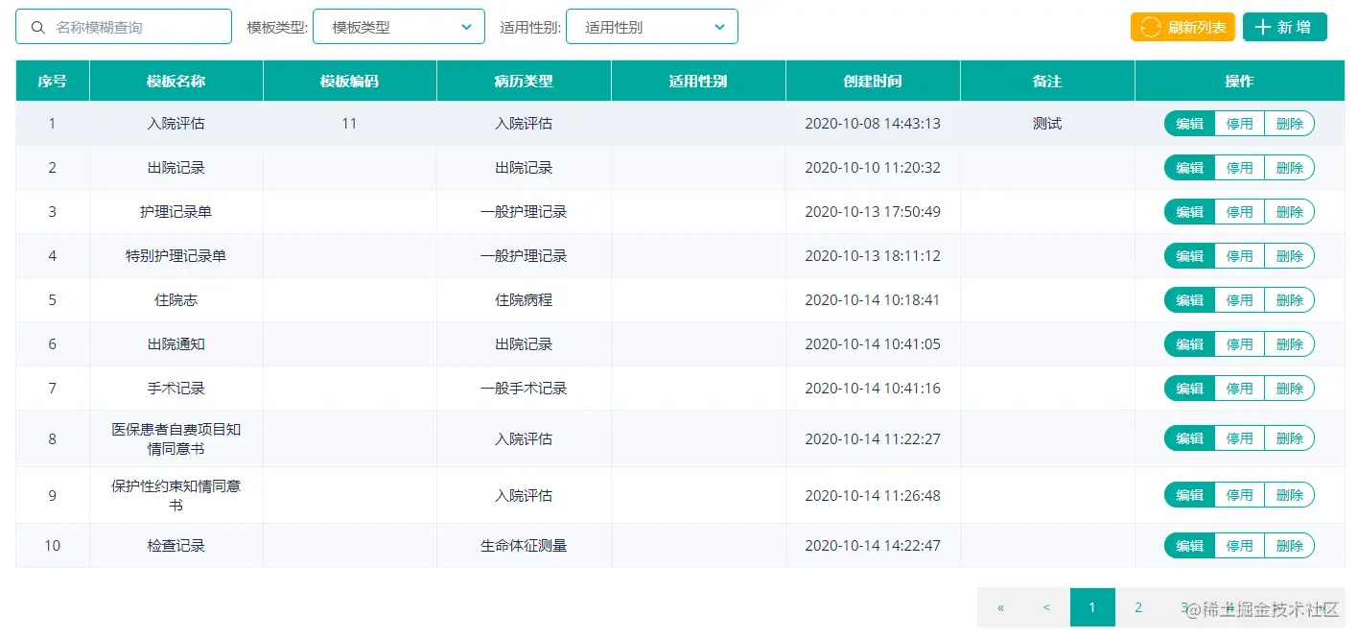Click the 创建时间 column header

(x=873, y=82)
